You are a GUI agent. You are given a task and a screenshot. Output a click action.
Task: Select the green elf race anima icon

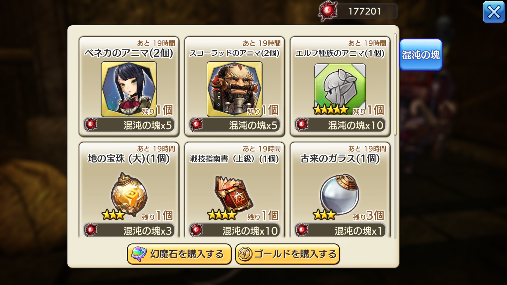pyautogui.click(x=340, y=88)
